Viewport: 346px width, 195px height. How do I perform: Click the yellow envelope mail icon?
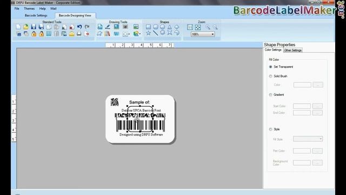pyautogui.click(x=71, y=34)
